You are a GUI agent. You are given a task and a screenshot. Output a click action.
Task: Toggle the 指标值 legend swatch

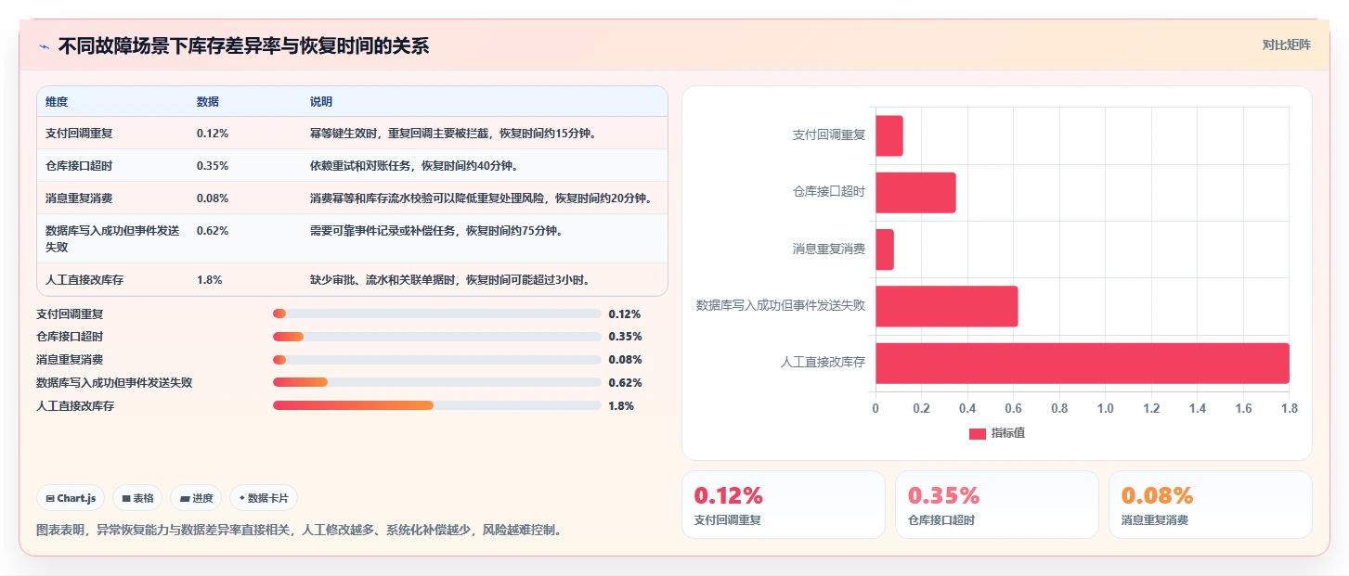tap(977, 433)
